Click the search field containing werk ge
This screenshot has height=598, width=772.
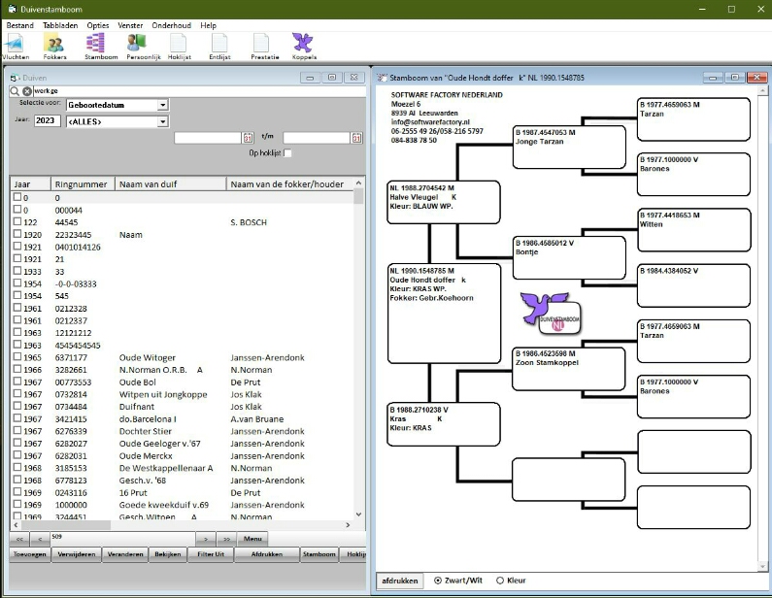[199, 91]
